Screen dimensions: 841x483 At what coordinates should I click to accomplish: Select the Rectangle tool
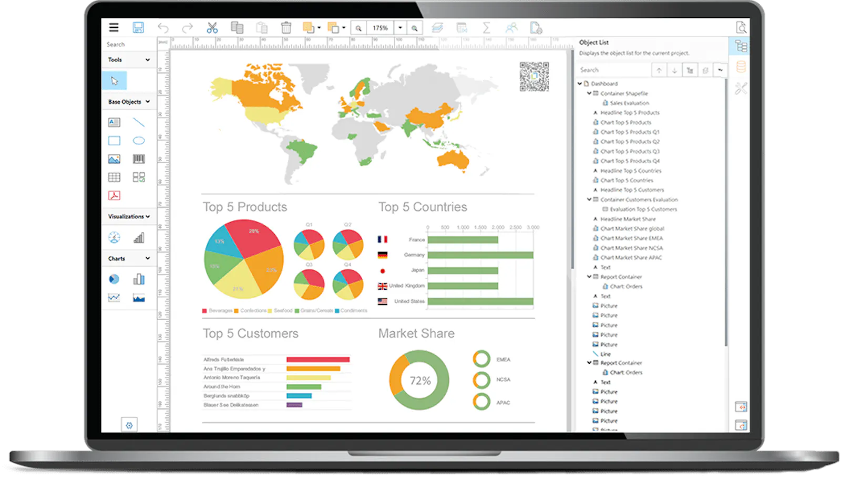[x=114, y=141]
